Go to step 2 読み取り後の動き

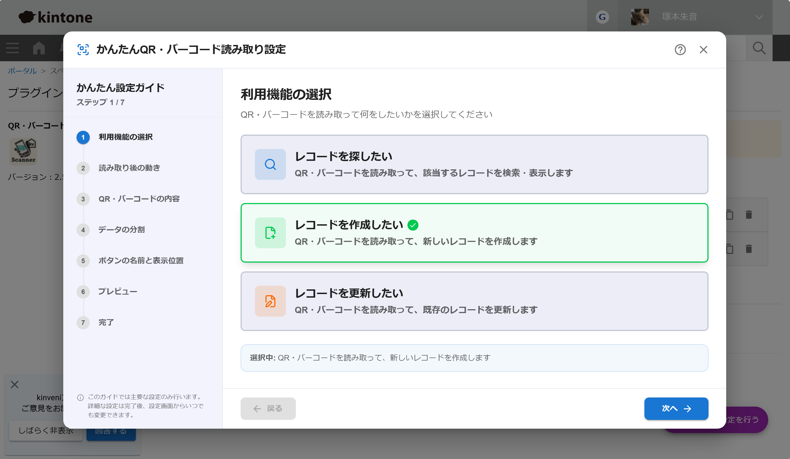click(x=118, y=168)
